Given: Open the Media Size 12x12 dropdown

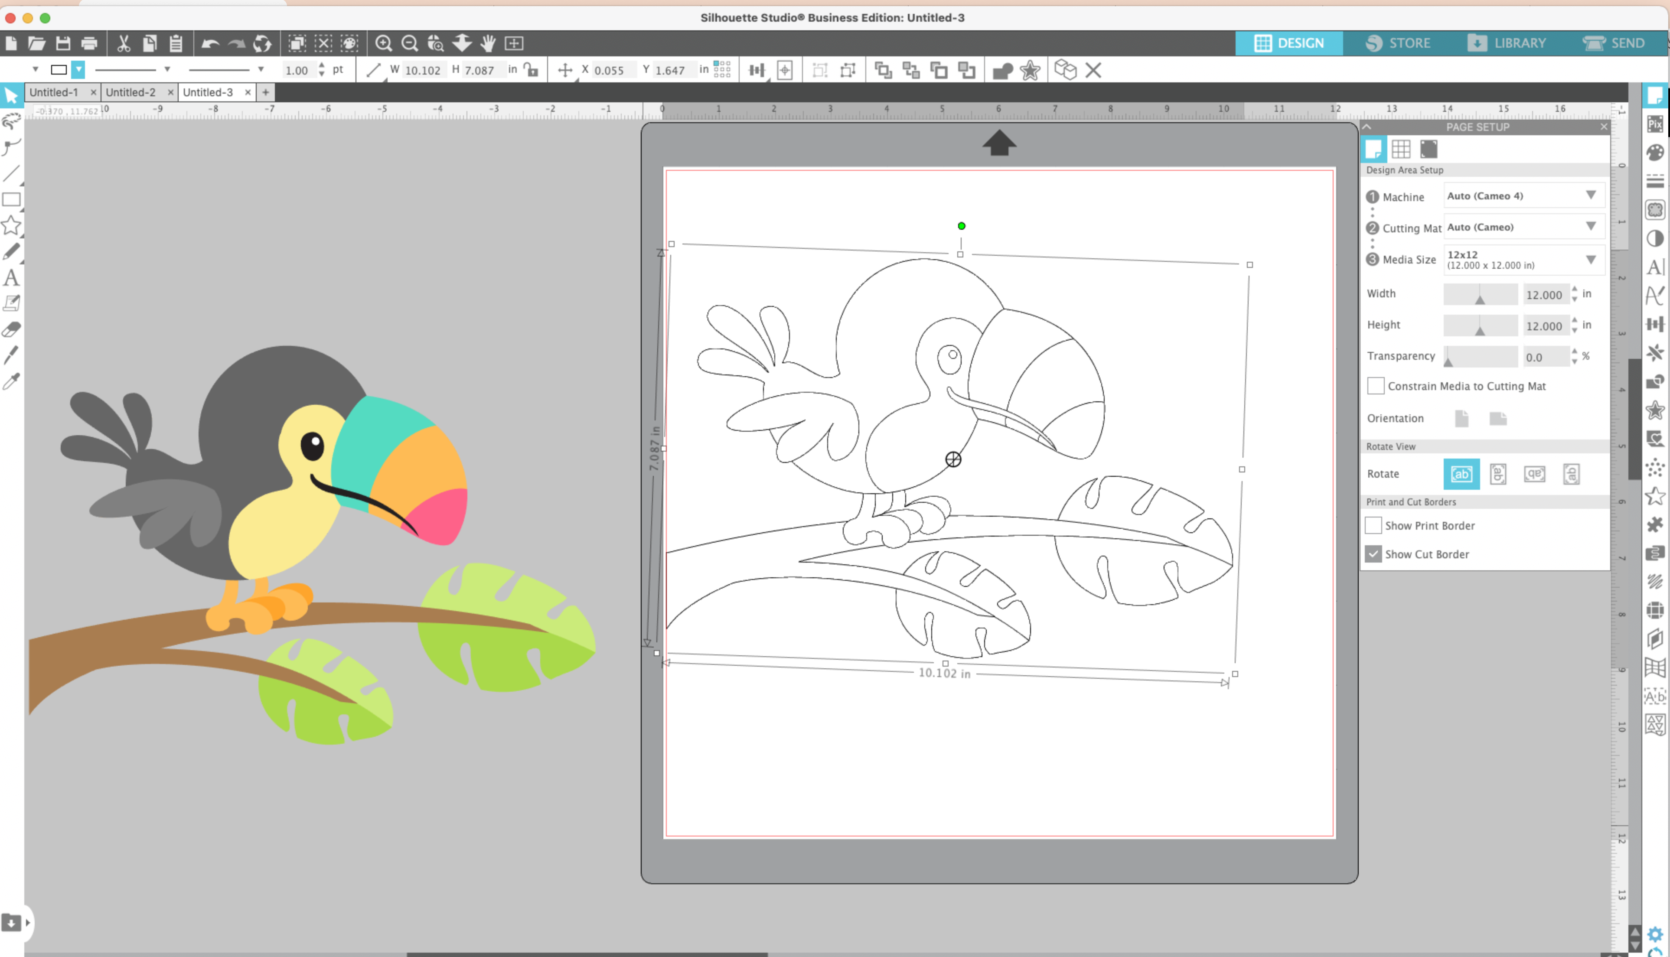Looking at the screenshot, I should coord(1523,260).
